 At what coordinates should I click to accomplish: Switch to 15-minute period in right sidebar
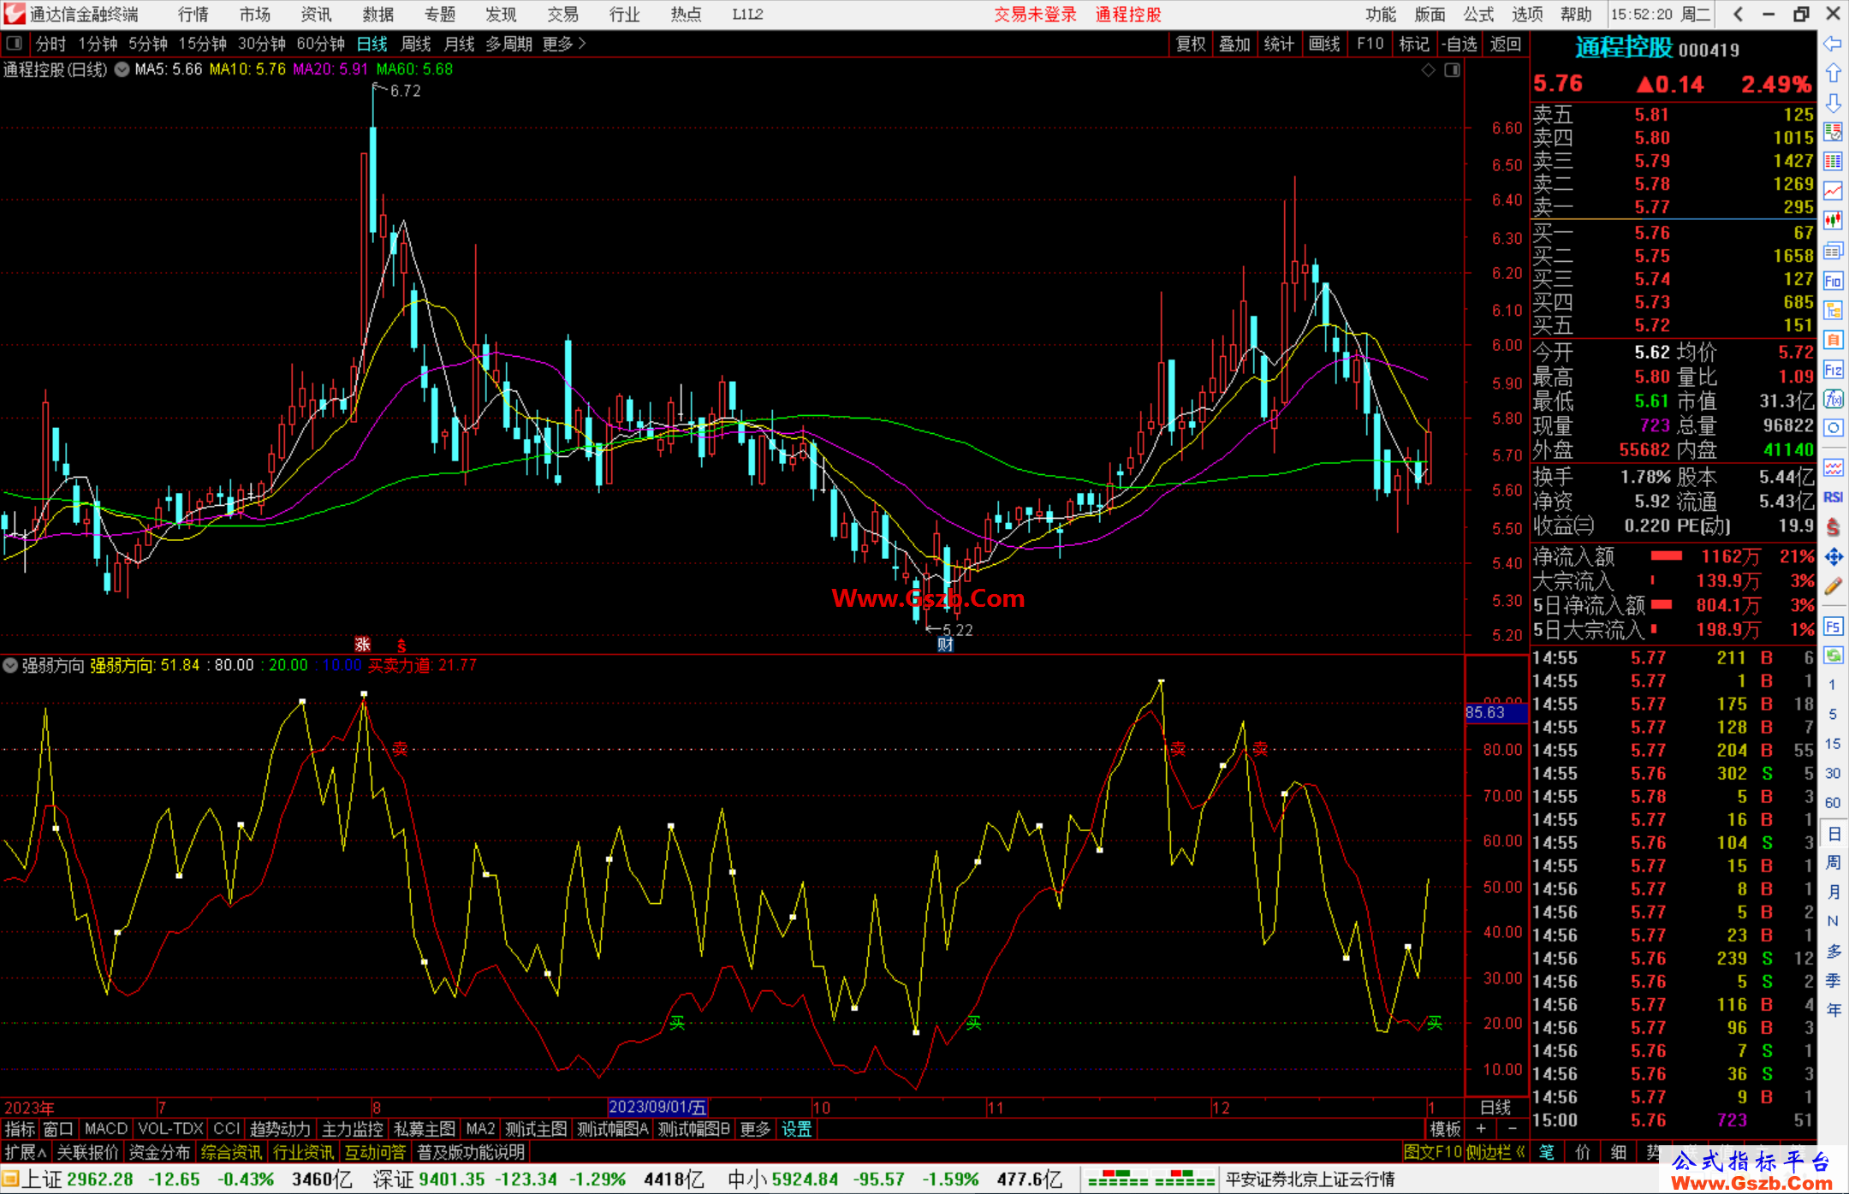coord(1833,744)
